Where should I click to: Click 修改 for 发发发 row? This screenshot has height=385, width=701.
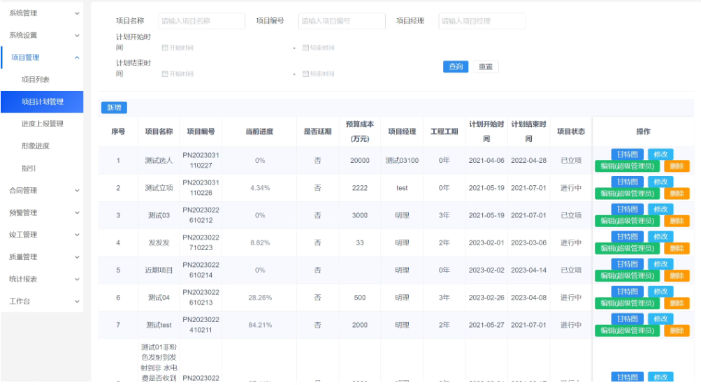(660, 237)
